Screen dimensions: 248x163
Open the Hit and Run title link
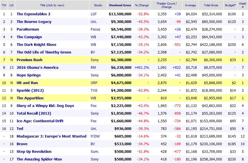coord(27,83)
